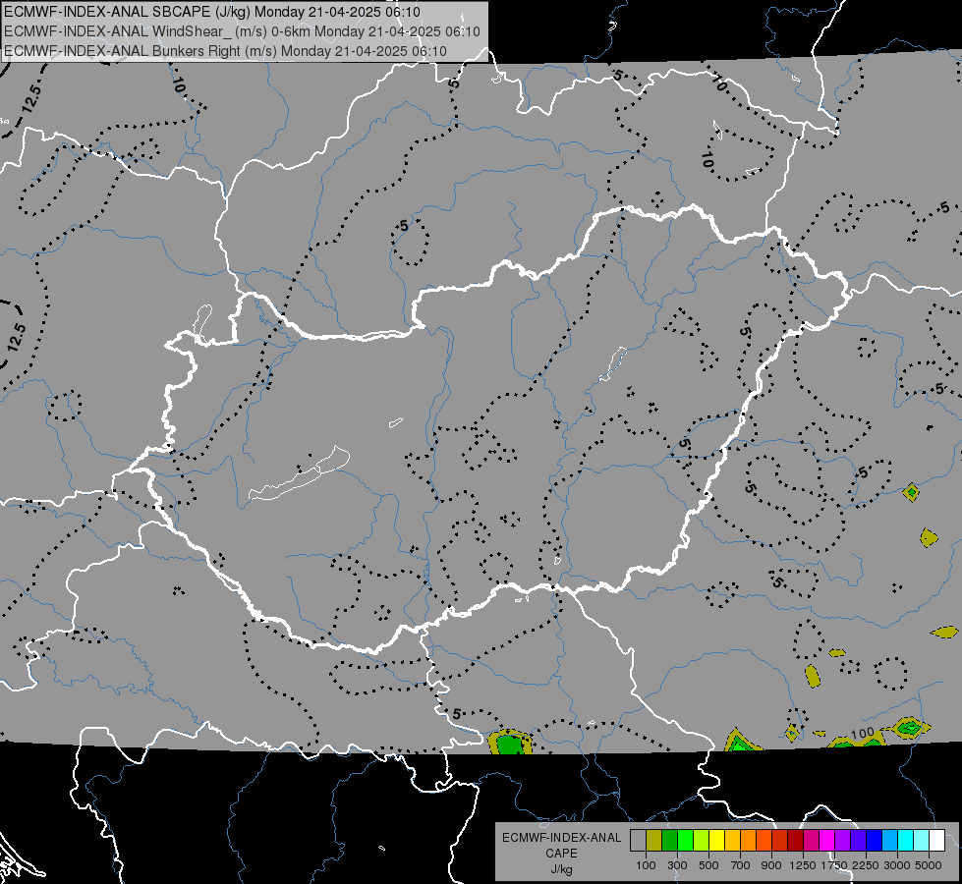
Task: Select the pure blue legend swatch
Action: point(875,841)
